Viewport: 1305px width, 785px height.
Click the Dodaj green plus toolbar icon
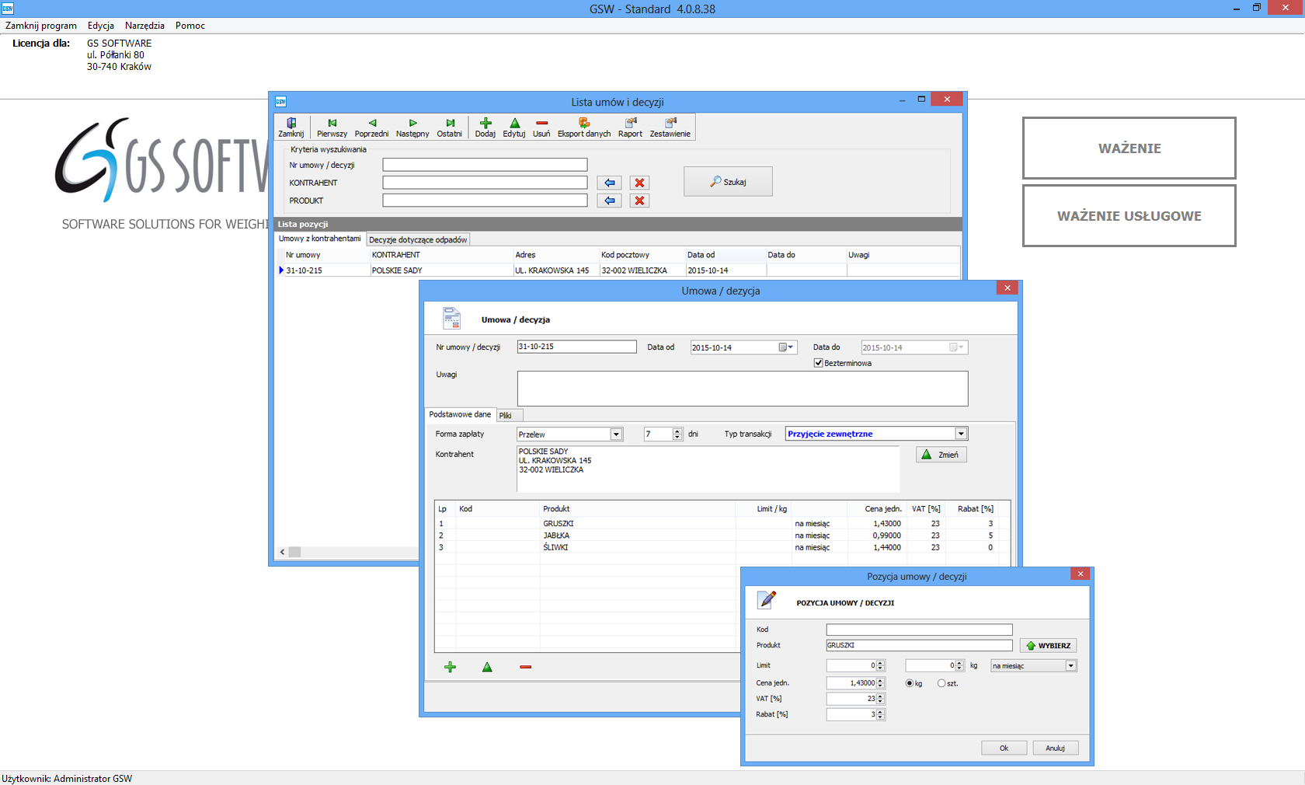point(485,127)
